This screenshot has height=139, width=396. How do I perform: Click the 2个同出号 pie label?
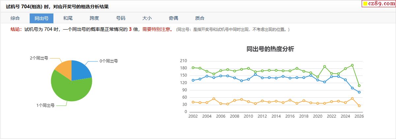tap(39, 58)
